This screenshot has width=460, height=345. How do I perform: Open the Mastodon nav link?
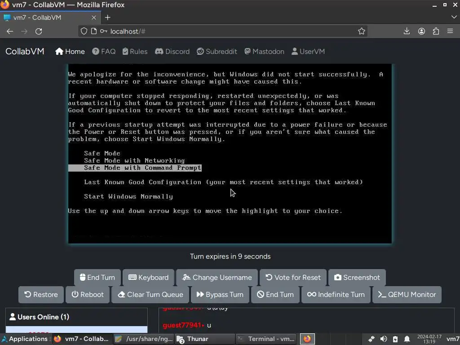264,52
